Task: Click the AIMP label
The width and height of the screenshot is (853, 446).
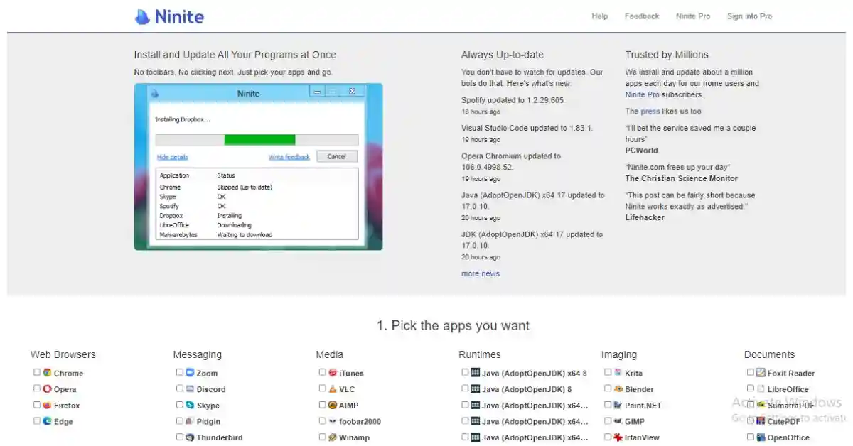Action: click(x=349, y=406)
